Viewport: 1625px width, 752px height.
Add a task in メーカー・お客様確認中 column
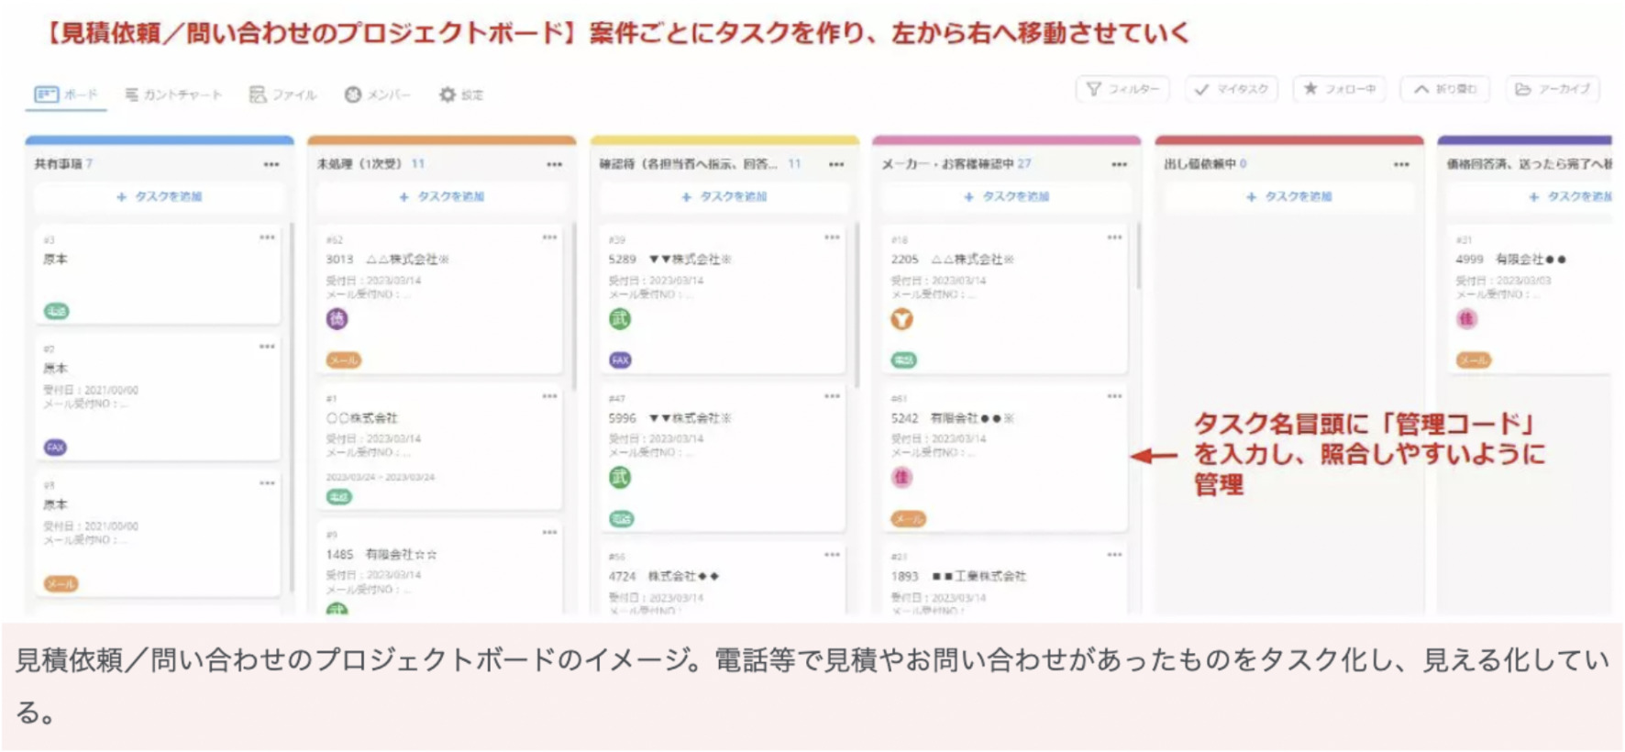click(1006, 196)
